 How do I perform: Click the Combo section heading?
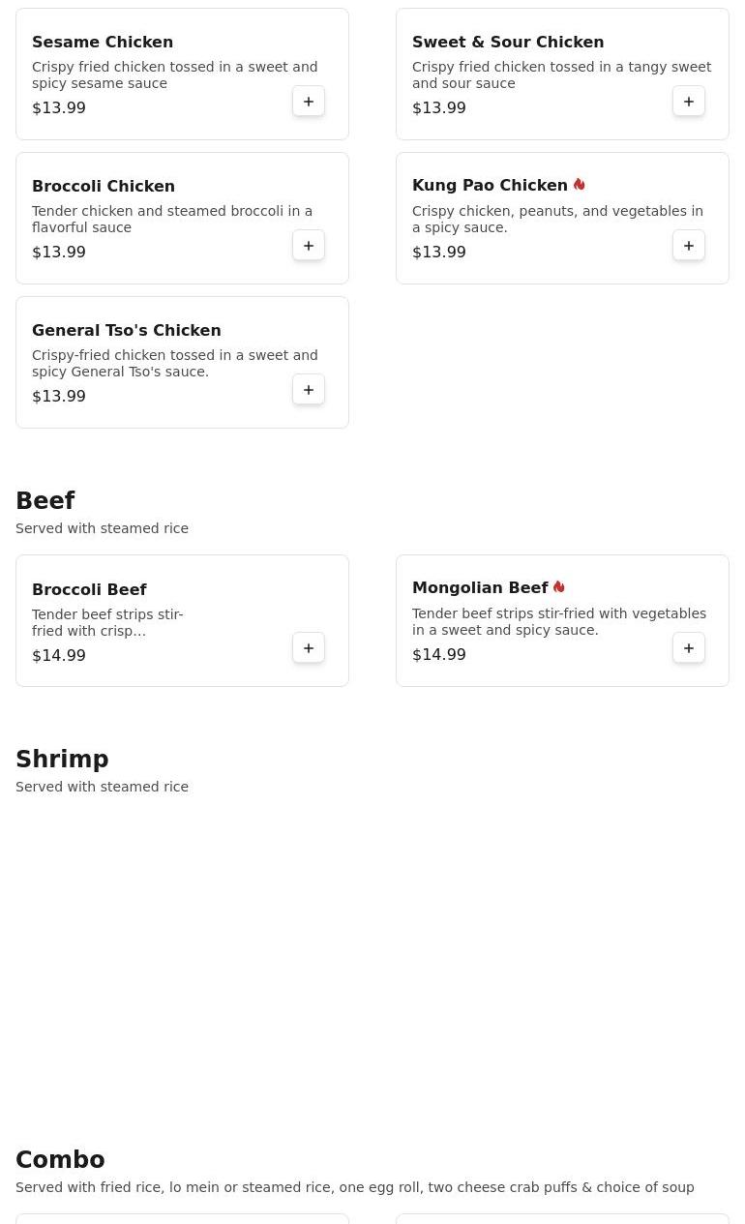(60, 1160)
